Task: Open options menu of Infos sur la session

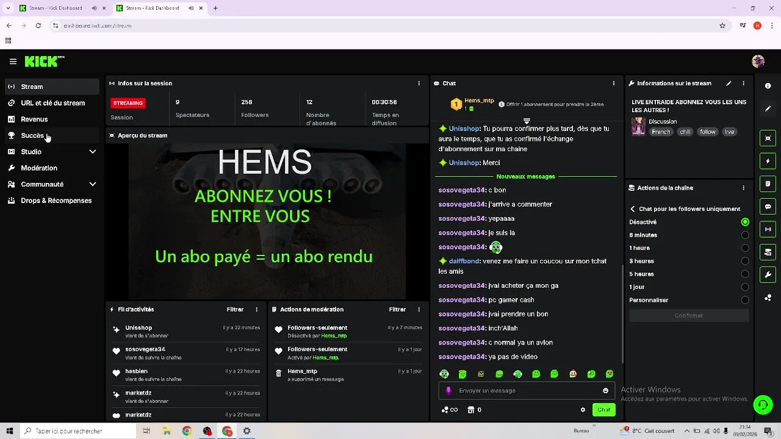Action: 419,84
